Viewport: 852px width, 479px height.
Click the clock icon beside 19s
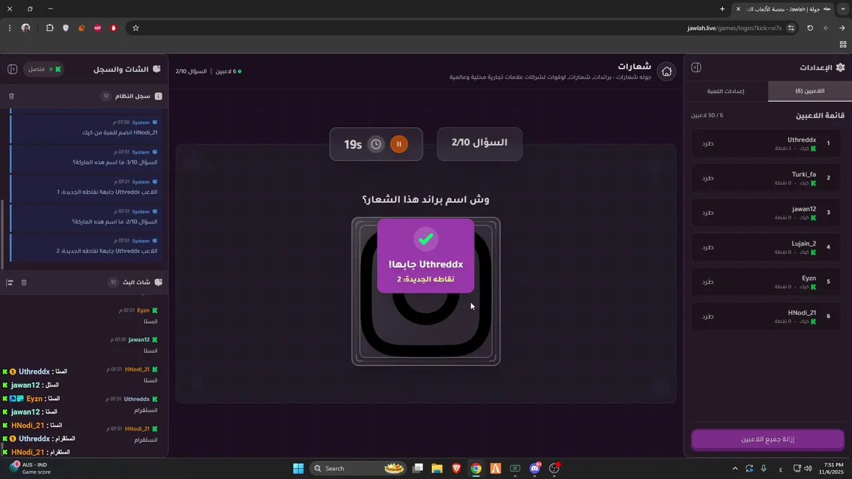[376, 144]
